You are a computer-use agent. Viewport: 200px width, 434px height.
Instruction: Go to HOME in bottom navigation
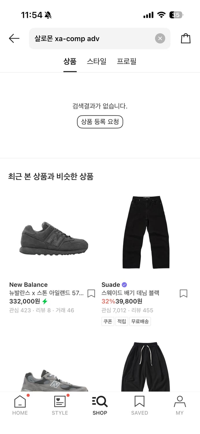(20, 405)
